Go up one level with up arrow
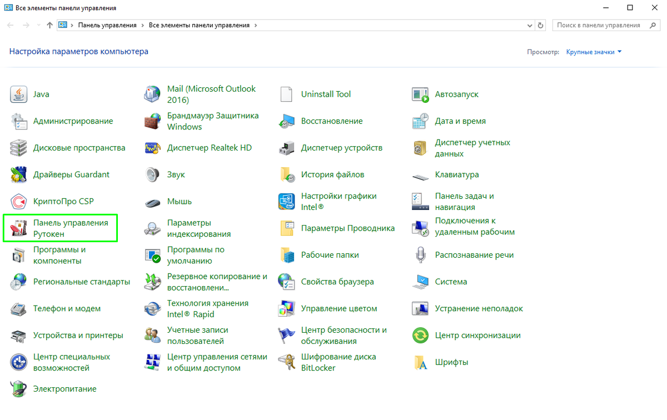 [x=50, y=25]
